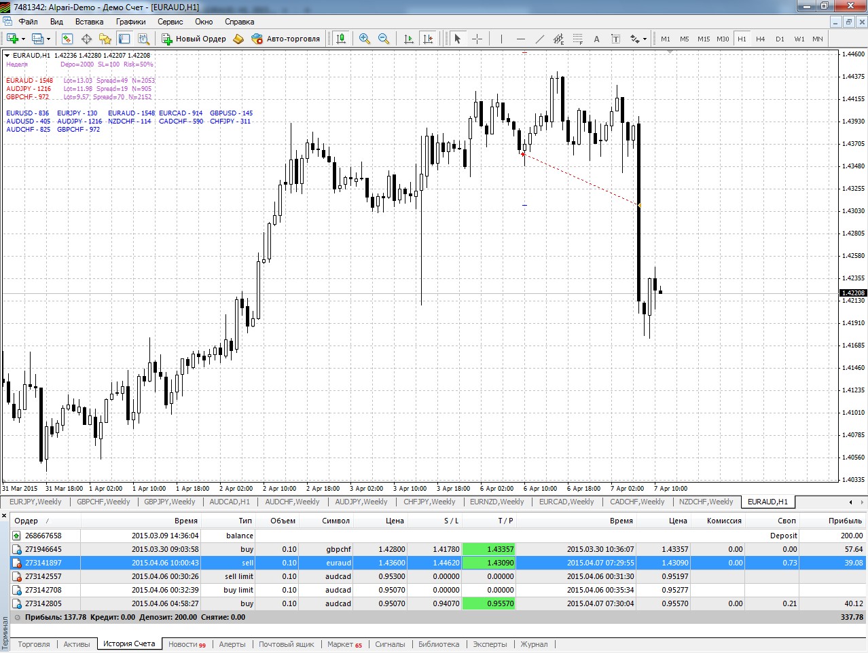Switch to the M1 timeframe

[x=666, y=39]
